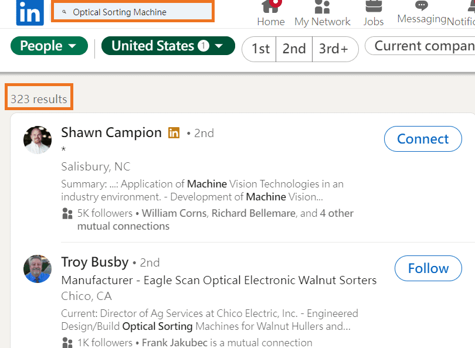Image resolution: width=475 pixels, height=348 pixels.
Task: Open Troy Busby's profile photo
Action: (x=38, y=269)
